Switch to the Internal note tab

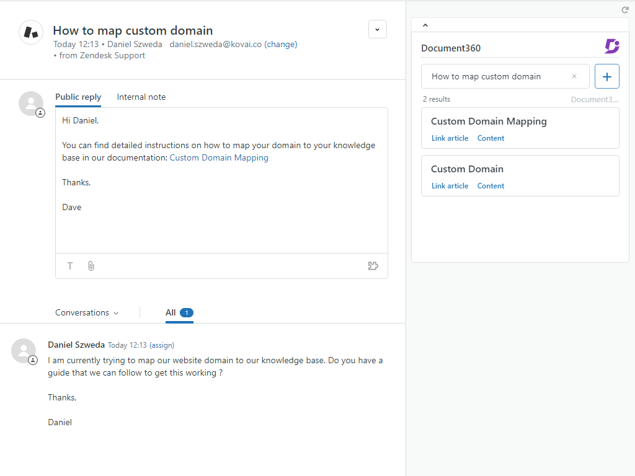141,97
